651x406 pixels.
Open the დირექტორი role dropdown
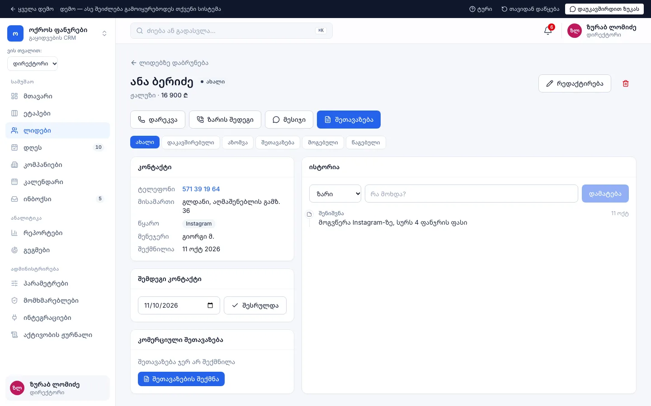[x=33, y=64]
